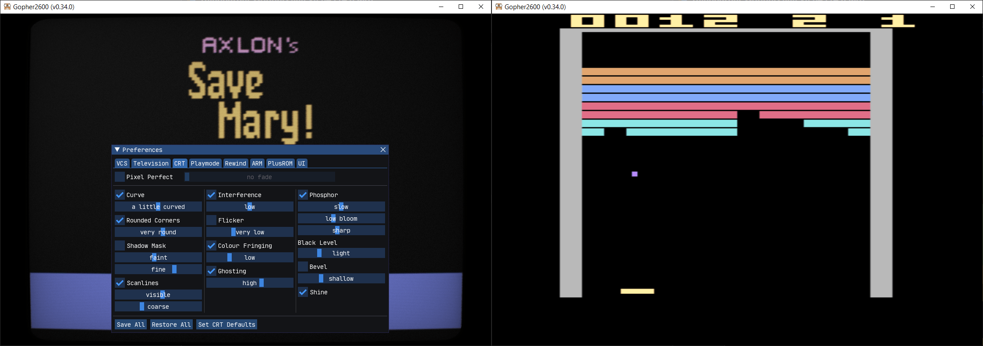The image size is (983, 346).
Task: Click the Save All button
Action: [x=131, y=325]
